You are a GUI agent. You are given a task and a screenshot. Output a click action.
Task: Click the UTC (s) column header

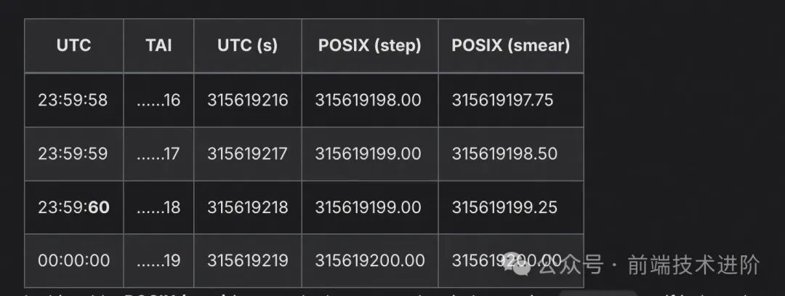click(247, 45)
